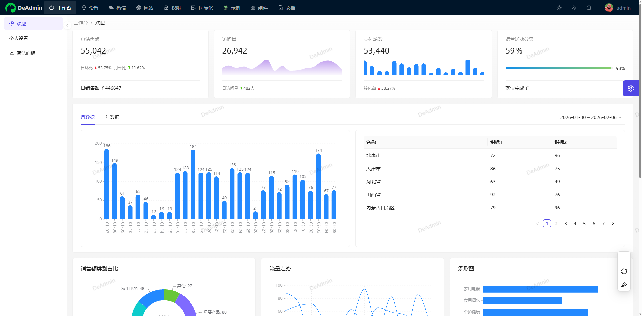Open the language translation switcher icon
The image size is (642, 316).
[574, 8]
